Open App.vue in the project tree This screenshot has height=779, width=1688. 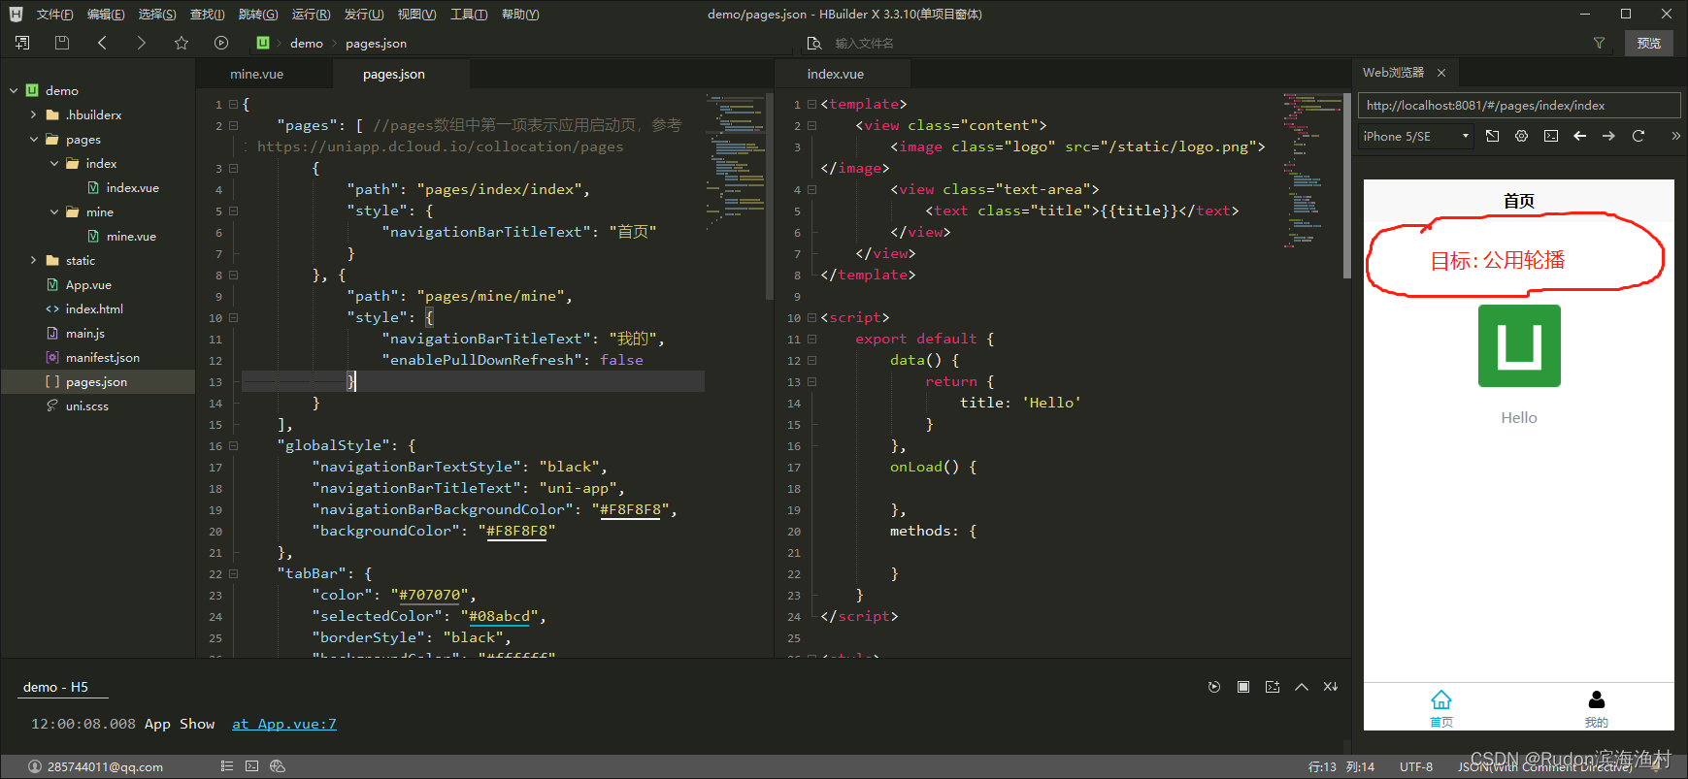coord(88,284)
